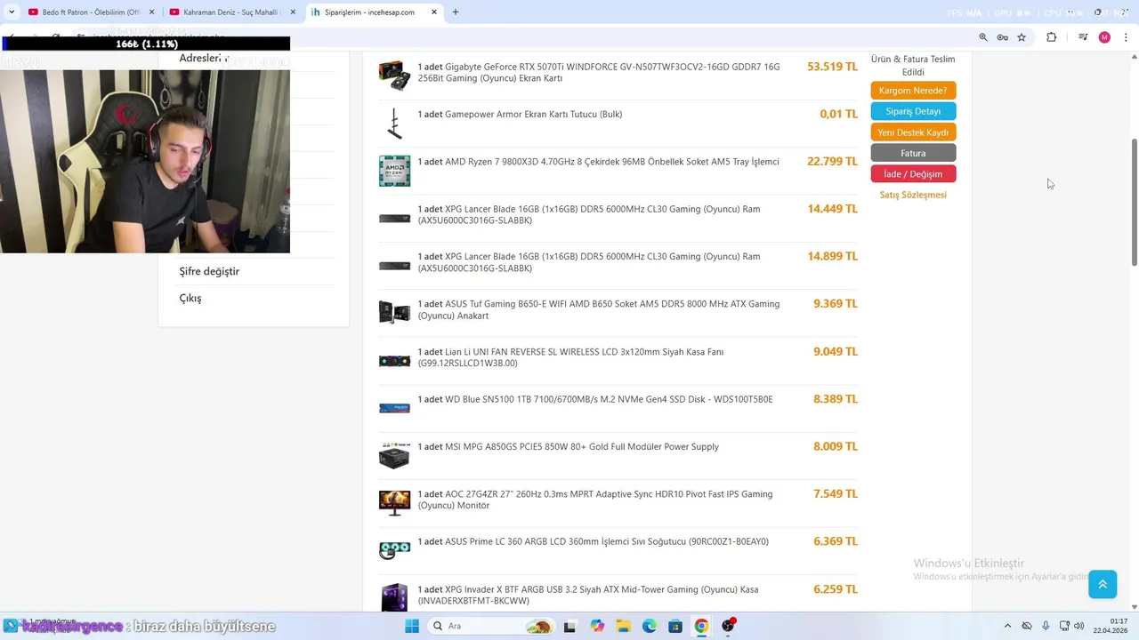Open the password key icon
Viewport: 1139px width, 640px height.
(1002, 37)
